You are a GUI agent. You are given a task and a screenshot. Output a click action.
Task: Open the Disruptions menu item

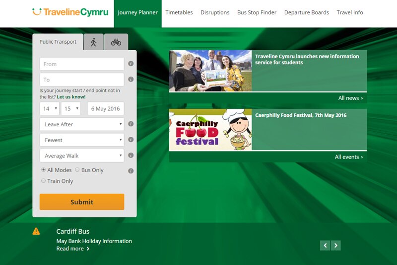[x=215, y=12]
